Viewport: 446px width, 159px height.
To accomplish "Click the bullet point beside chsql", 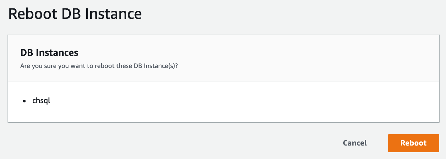I will pos(24,101).
